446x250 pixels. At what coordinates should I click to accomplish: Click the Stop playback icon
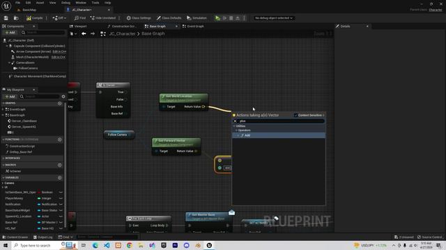tap(231, 18)
